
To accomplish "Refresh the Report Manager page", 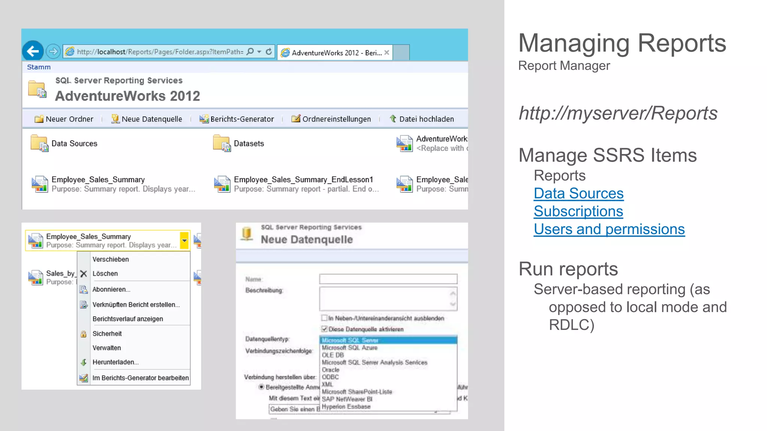I will [x=269, y=52].
